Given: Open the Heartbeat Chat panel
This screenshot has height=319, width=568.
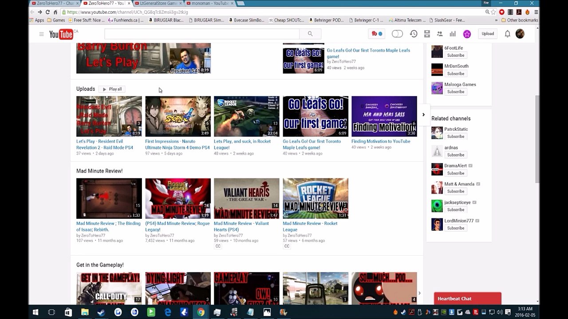Looking at the screenshot, I should point(468,299).
